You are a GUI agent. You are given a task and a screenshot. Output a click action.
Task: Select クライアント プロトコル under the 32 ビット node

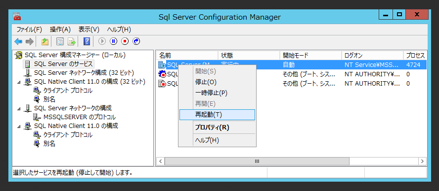68,91
